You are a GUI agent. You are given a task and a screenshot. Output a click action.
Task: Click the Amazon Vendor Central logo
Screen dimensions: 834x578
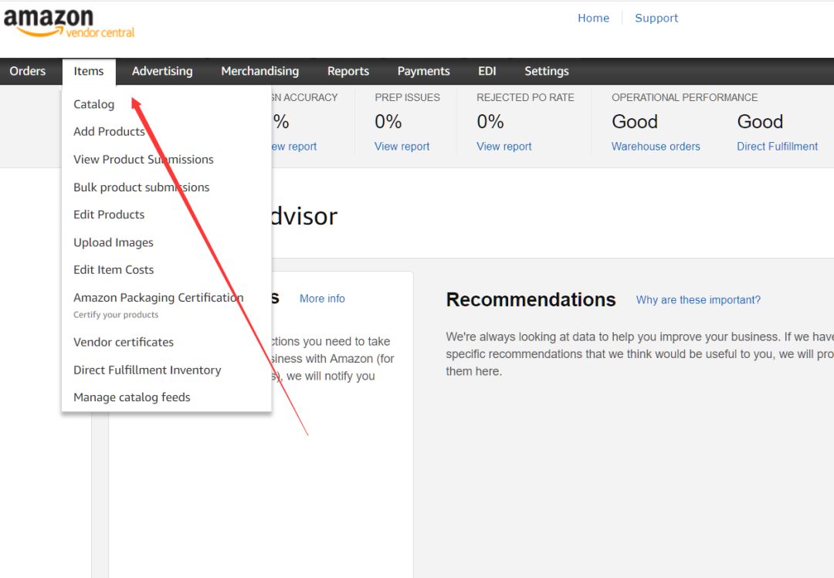tap(69, 23)
